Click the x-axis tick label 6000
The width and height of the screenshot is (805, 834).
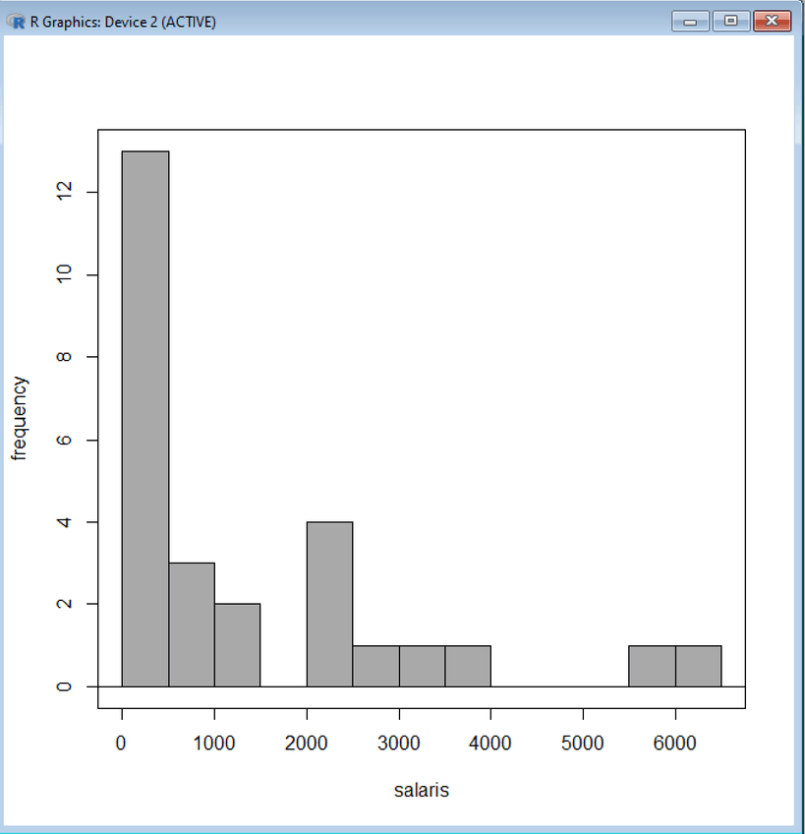coord(674,744)
